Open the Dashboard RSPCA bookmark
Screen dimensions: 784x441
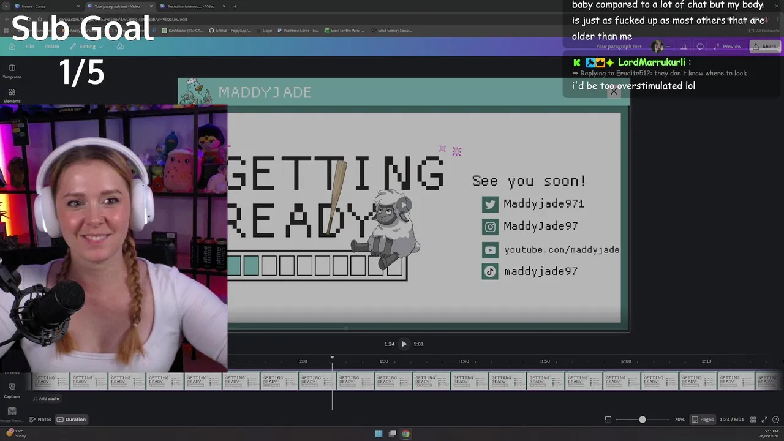183,31
